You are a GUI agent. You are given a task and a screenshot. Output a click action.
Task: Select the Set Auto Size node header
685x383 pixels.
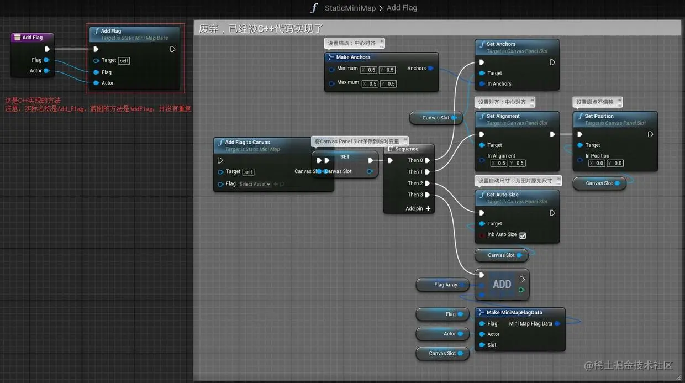click(517, 198)
